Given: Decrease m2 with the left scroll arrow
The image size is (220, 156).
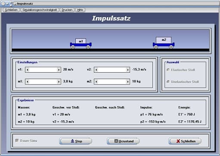Looking at the screenshot, I should coord(96,82).
